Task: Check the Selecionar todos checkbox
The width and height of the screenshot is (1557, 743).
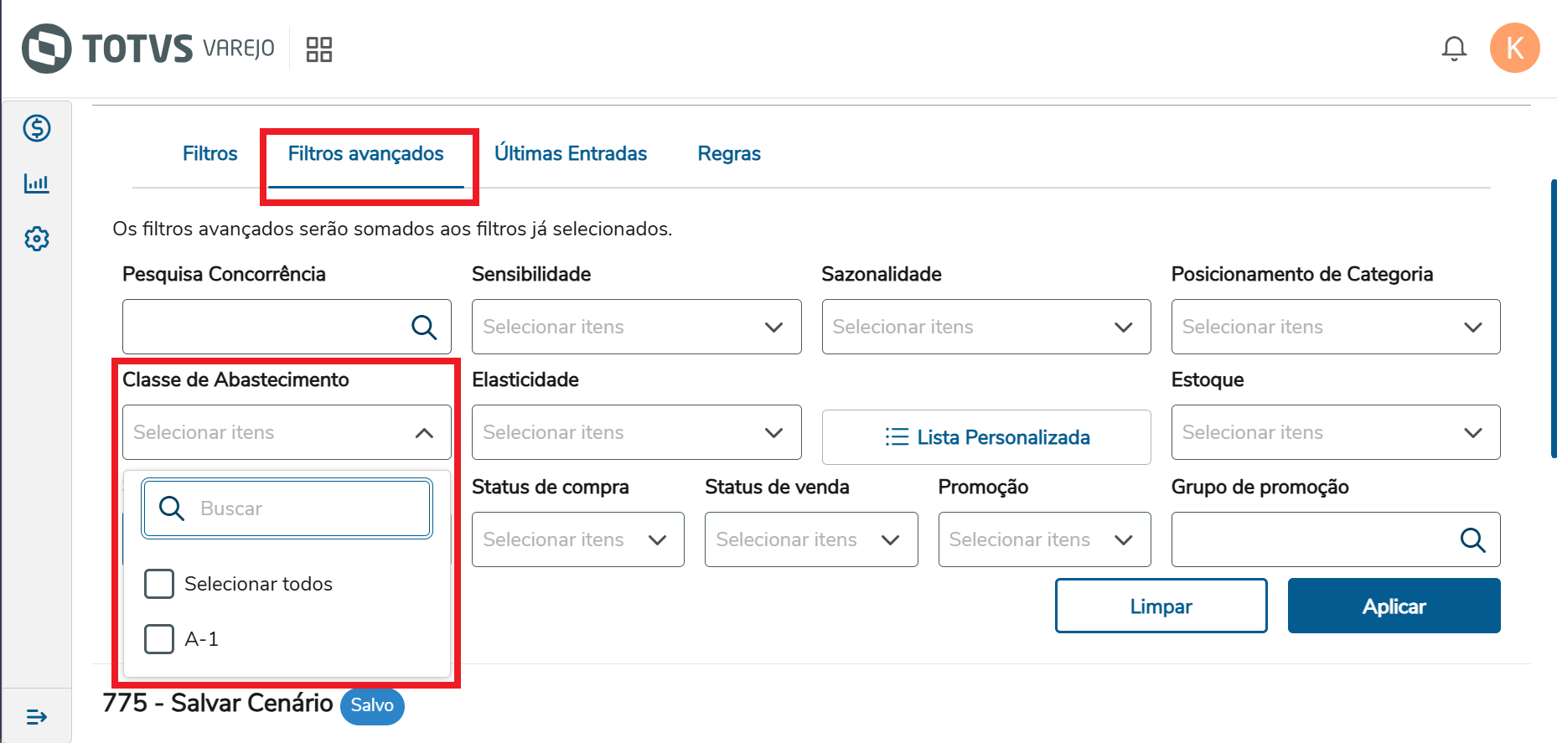Action: coord(159,584)
